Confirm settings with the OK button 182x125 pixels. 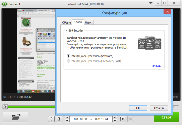(138, 108)
